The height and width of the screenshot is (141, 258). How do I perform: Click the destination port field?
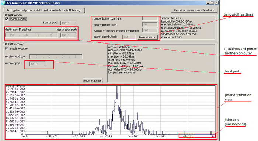[x=68, y=35]
